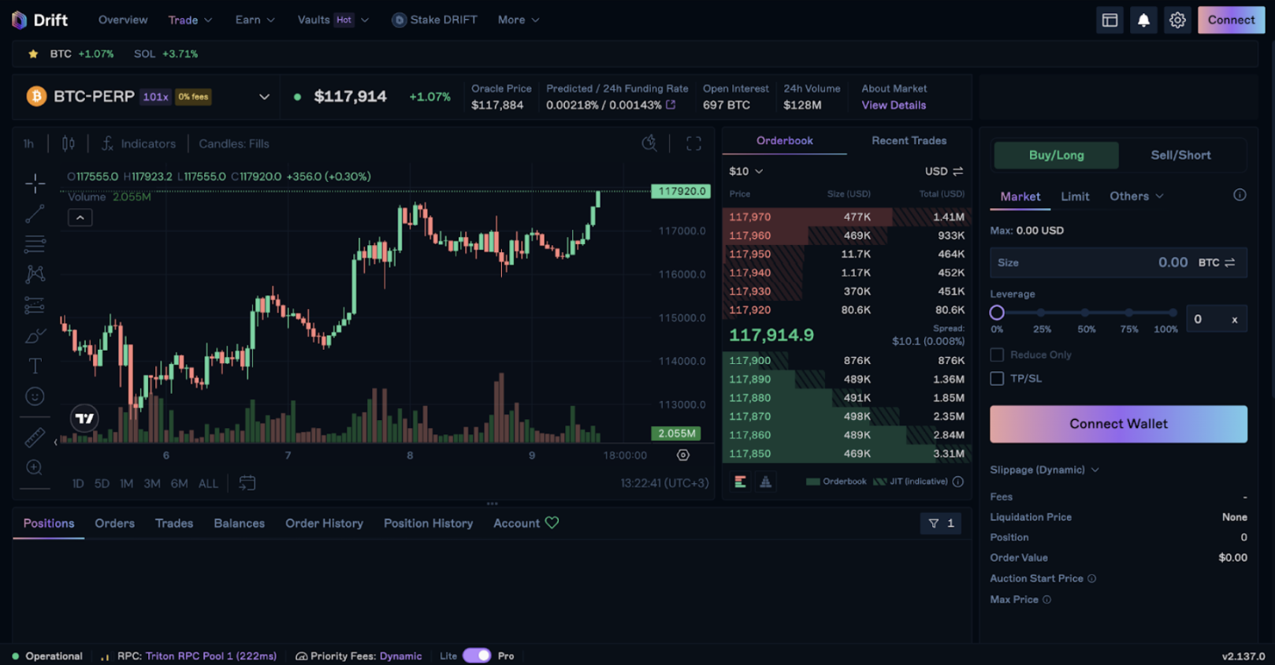1275x665 pixels.
Task: Enter chart fullscreen mode
Action: click(x=693, y=143)
